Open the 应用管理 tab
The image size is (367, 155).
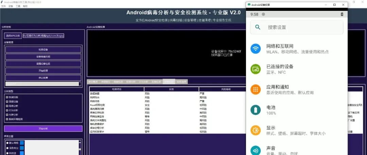[181, 82]
